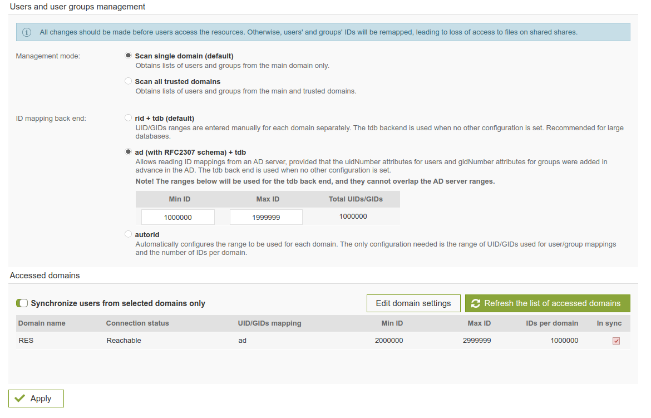
Task: Toggle Synchronize users from selected domains switch
Action: (x=22, y=303)
